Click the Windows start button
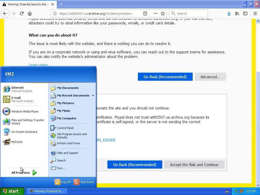 click(x=12, y=191)
